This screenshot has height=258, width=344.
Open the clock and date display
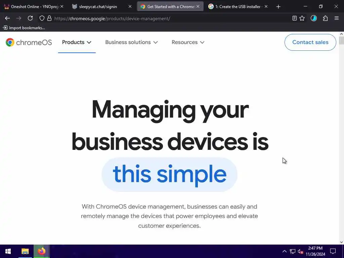315,251
